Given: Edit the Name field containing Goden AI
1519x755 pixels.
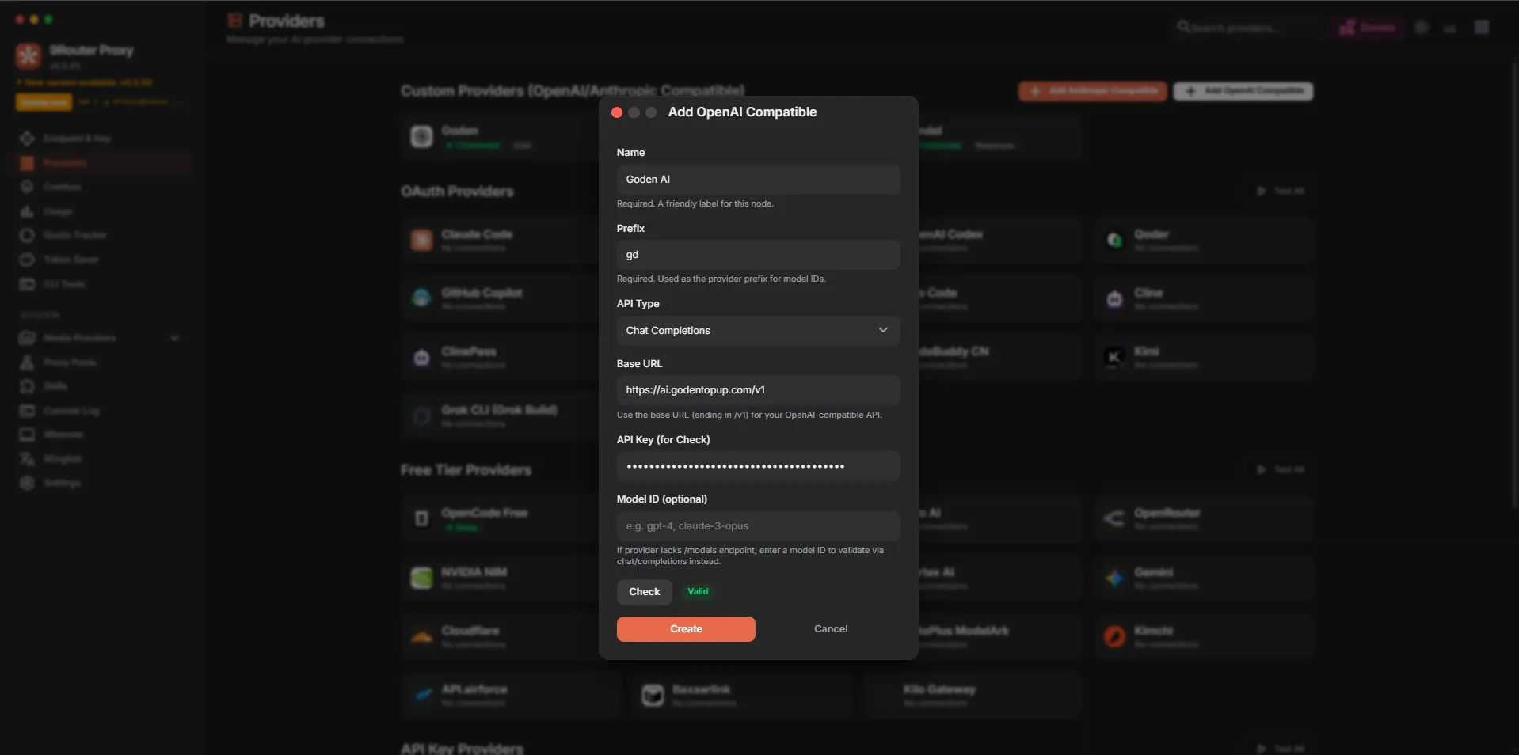Looking at the screenshot, I should pos(758,180).
